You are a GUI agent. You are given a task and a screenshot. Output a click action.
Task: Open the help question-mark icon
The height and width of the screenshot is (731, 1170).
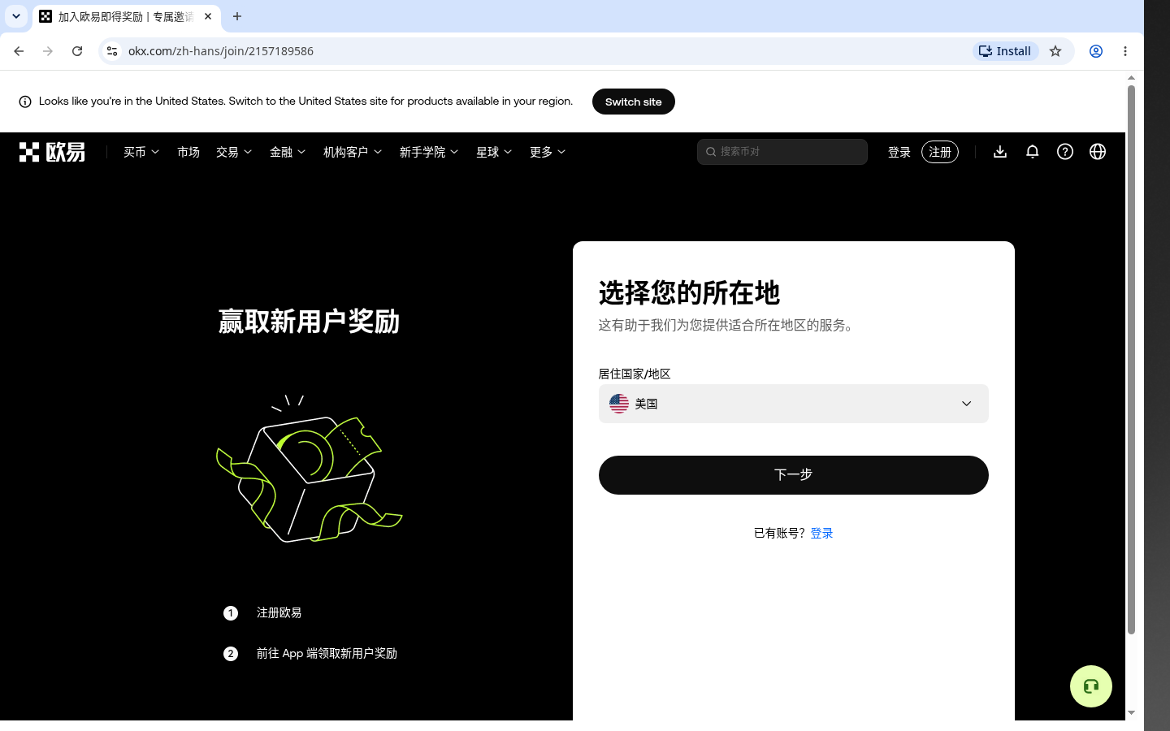coord(1065,152)
